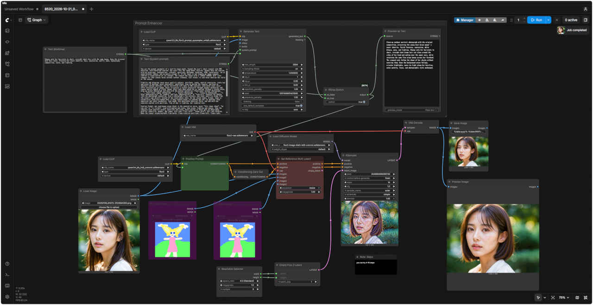Click the share arrow icon in toolbar
This screenshot has width=593, height=305.
click(x=503, y=20)
